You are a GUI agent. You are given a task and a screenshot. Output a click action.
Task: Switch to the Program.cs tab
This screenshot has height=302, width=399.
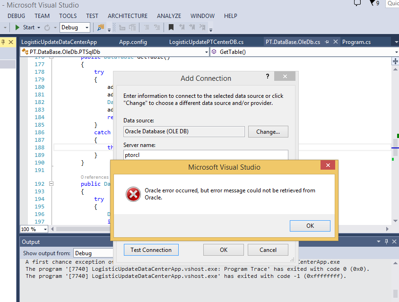tap(356, 42)
